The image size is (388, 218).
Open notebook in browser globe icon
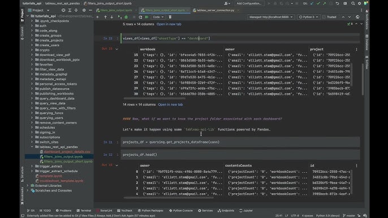[357, 17]
